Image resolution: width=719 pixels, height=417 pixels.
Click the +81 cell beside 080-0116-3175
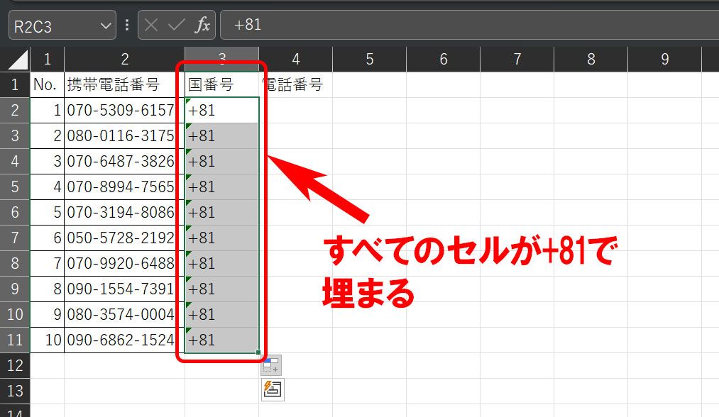point(222,135)
